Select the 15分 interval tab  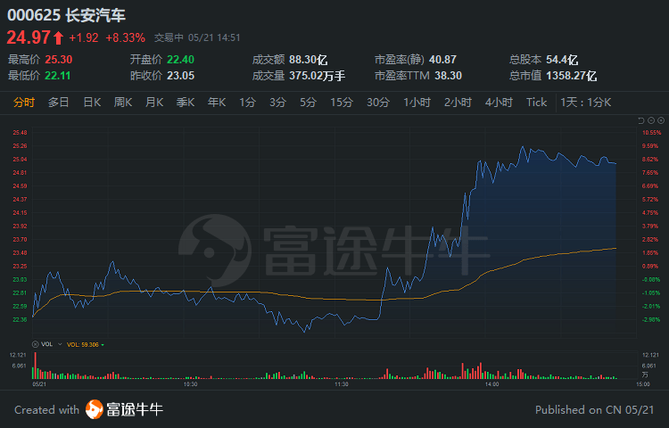point(342,103)
